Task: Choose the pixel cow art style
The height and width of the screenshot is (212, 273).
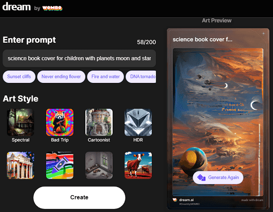Action: click(x=138, y=165)
